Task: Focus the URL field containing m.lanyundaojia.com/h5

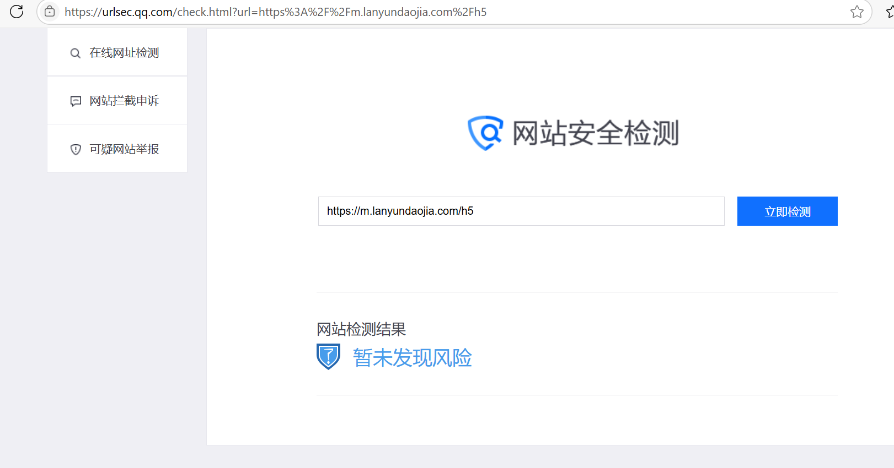Action: (521, 211)
